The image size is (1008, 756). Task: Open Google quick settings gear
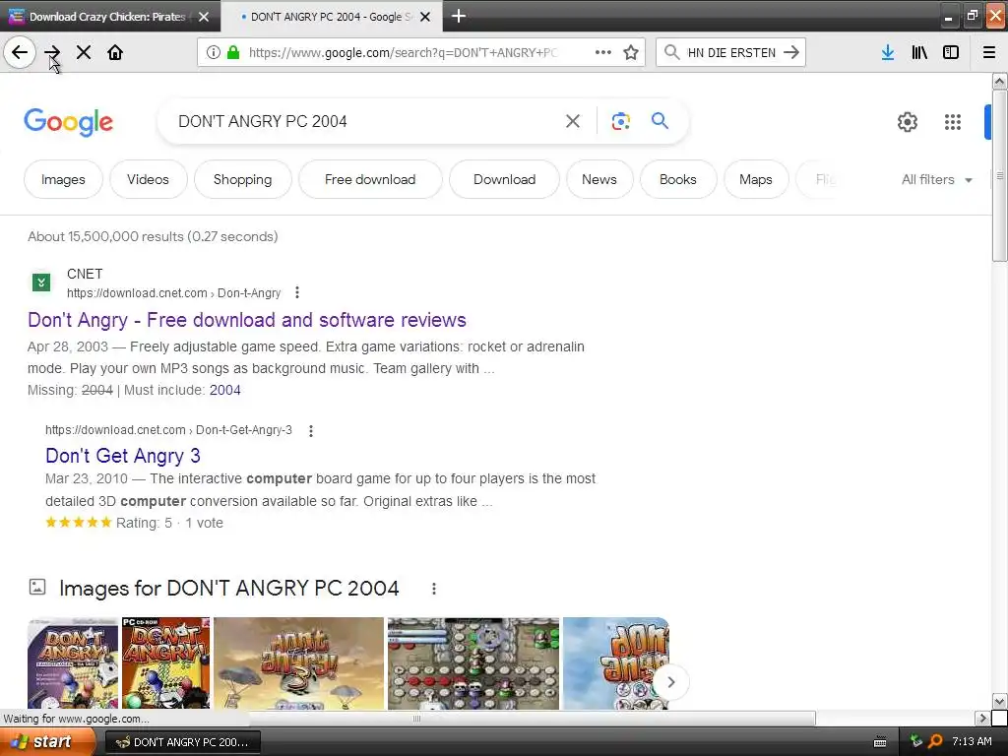[907, 121]
